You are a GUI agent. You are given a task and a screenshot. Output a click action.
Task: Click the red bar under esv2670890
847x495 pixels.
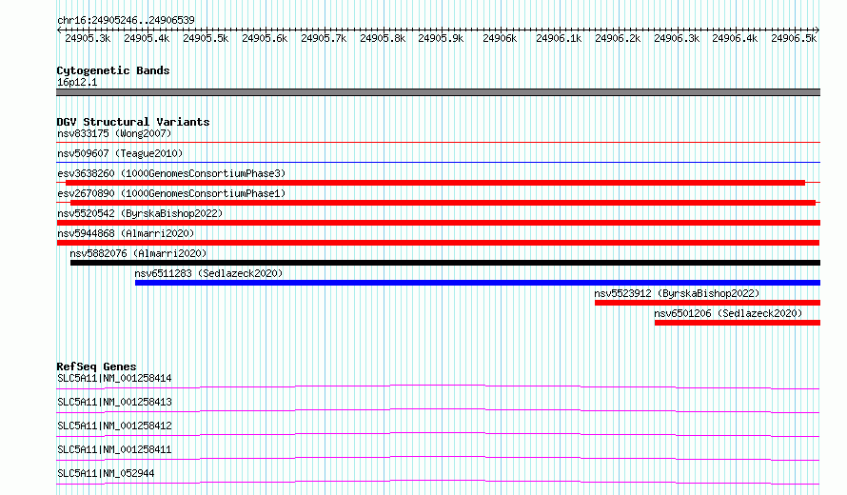pyautogui.click(x=443, y=203)
